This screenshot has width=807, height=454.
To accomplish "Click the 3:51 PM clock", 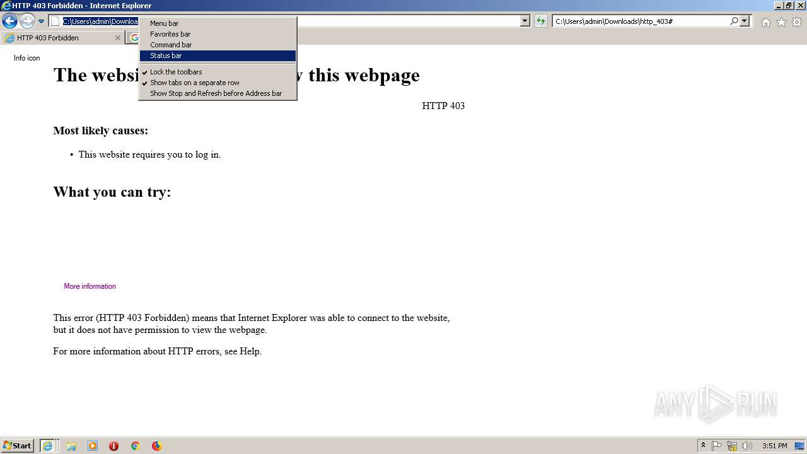I will (774, 446).
